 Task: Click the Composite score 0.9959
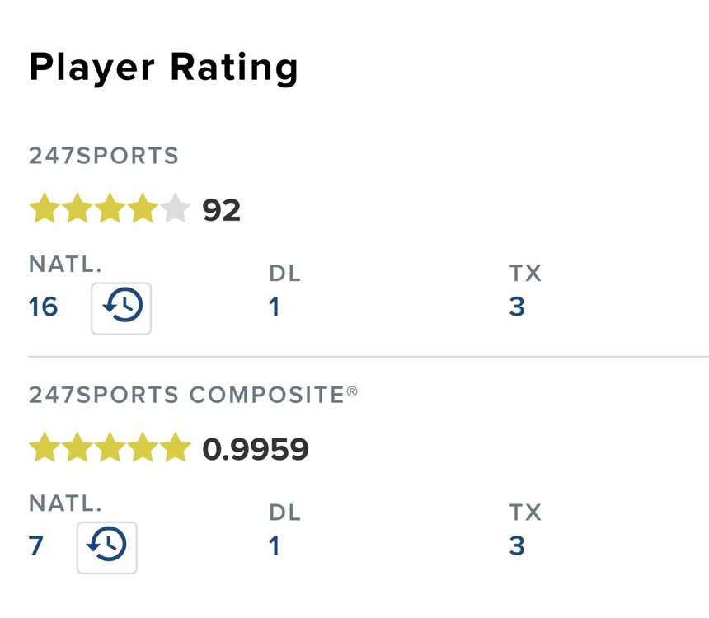[256, 450]
